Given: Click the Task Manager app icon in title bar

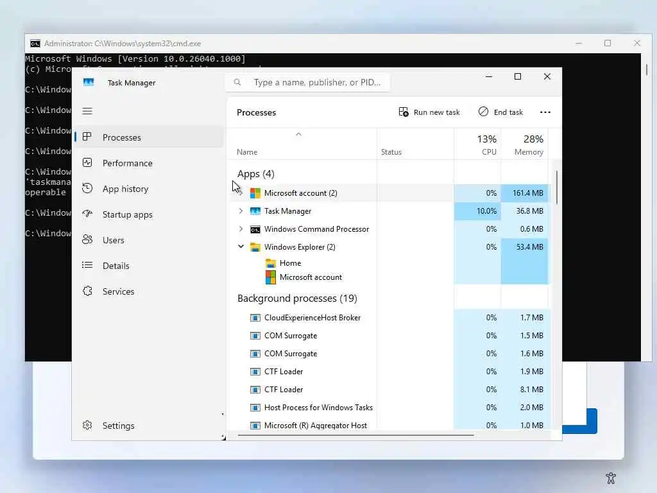Looking at the screenshot, I should pos(89,82).
